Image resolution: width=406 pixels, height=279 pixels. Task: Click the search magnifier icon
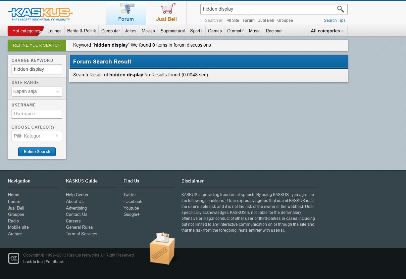(x=340, y=9)
